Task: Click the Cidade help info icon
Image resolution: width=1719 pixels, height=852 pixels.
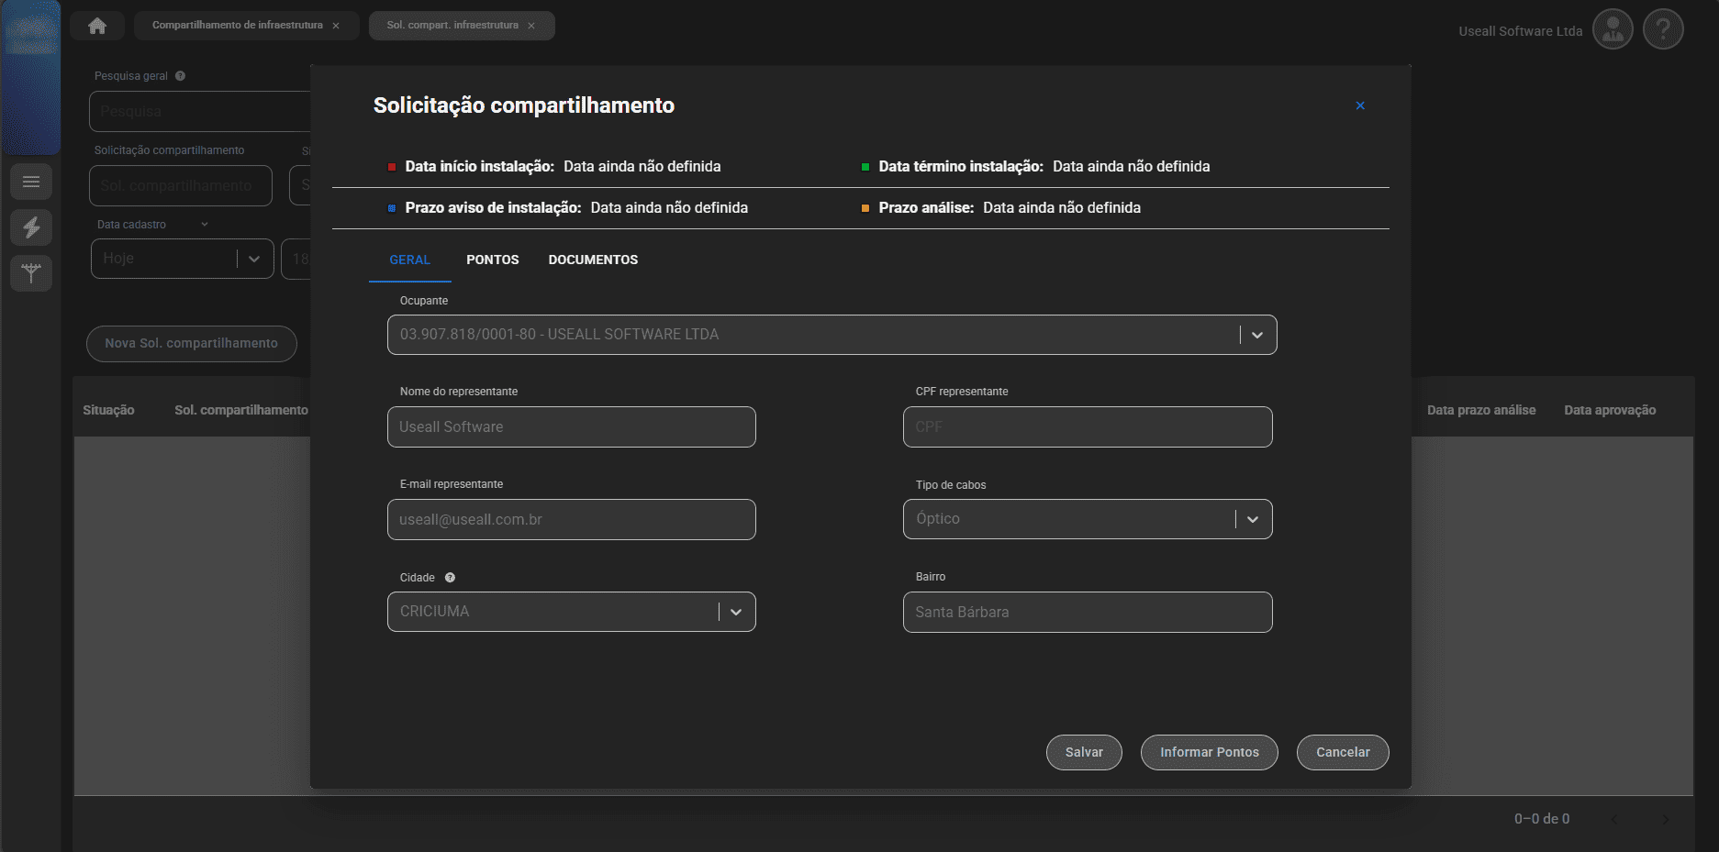Action: (x=450, y=578)
